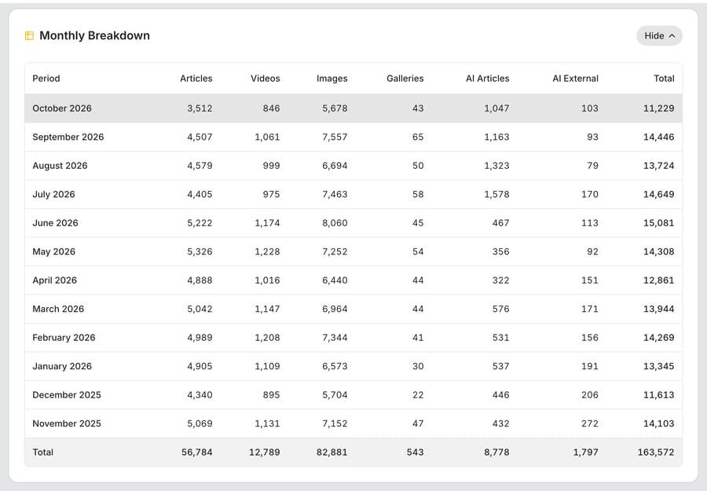Click July 2026 AI Articles value 1,578
This screenshot has width=707, height=491.
(497, 194)
